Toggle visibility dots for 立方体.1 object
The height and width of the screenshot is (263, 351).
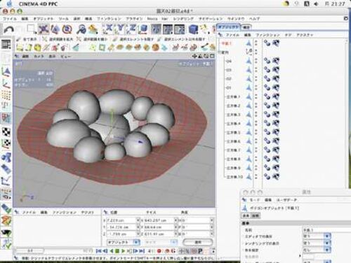tap(256, 97)
